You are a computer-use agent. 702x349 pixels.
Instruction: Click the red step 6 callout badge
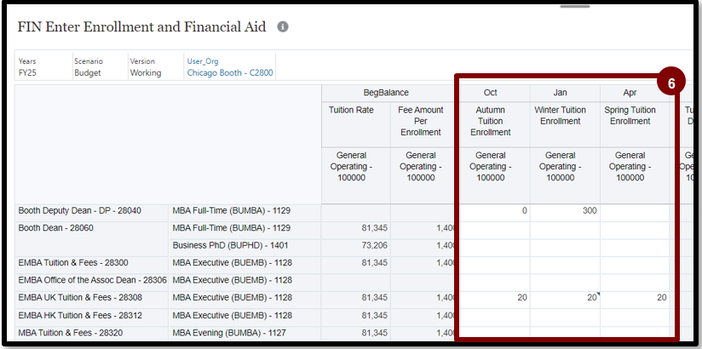click(670, 83)
